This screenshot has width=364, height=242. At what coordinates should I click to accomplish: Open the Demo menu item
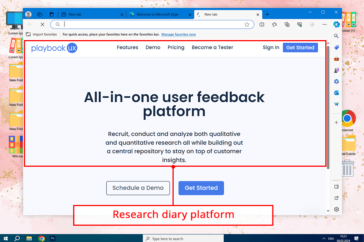tap(153, 48)
